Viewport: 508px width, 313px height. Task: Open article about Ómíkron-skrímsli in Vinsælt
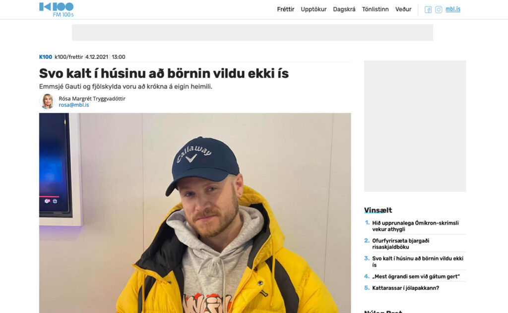point(415,226)
